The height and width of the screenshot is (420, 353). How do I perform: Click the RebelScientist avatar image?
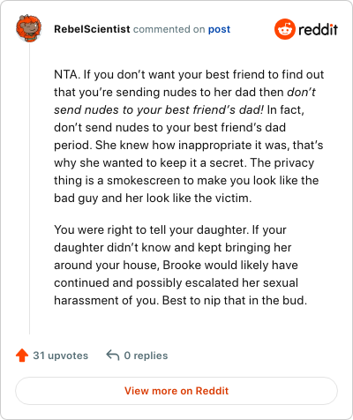(x=28, y=28)
